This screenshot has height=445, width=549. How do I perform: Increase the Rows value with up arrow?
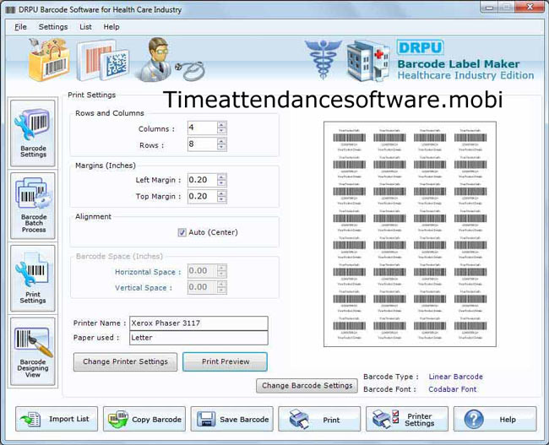(221, 141)
